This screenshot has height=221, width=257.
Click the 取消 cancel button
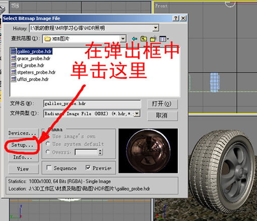coord(162,116)
